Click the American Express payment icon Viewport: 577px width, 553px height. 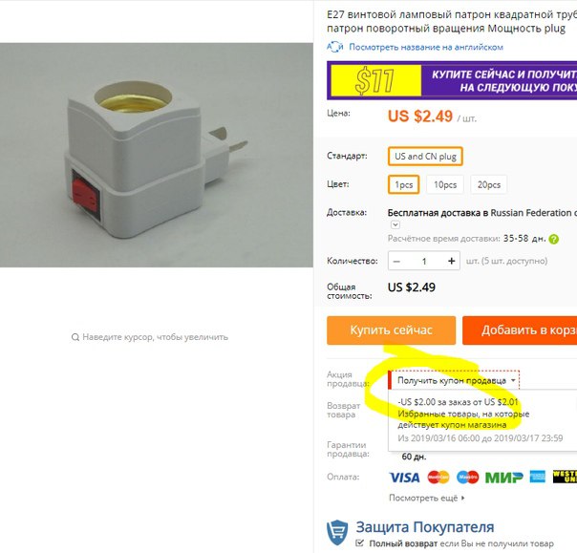point(537,477)
